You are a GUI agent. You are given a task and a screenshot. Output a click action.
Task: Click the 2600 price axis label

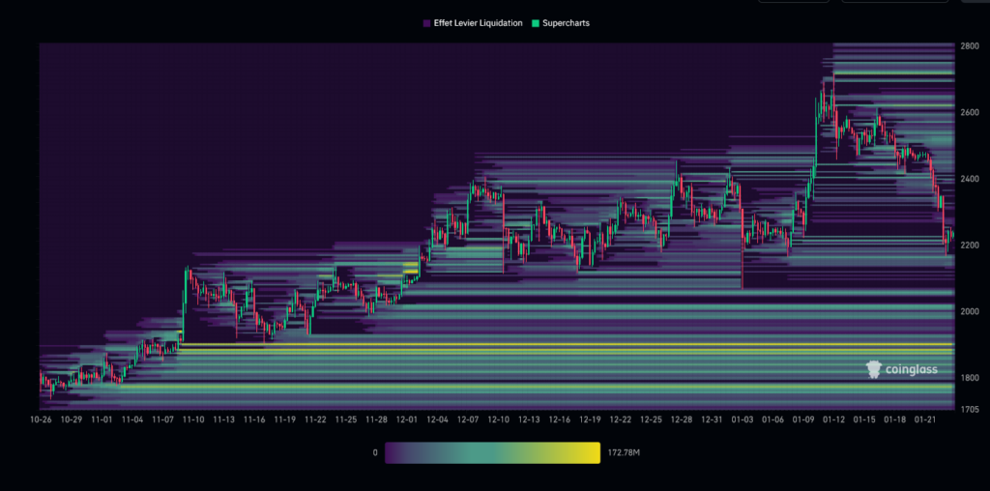[x=969, y=112]
